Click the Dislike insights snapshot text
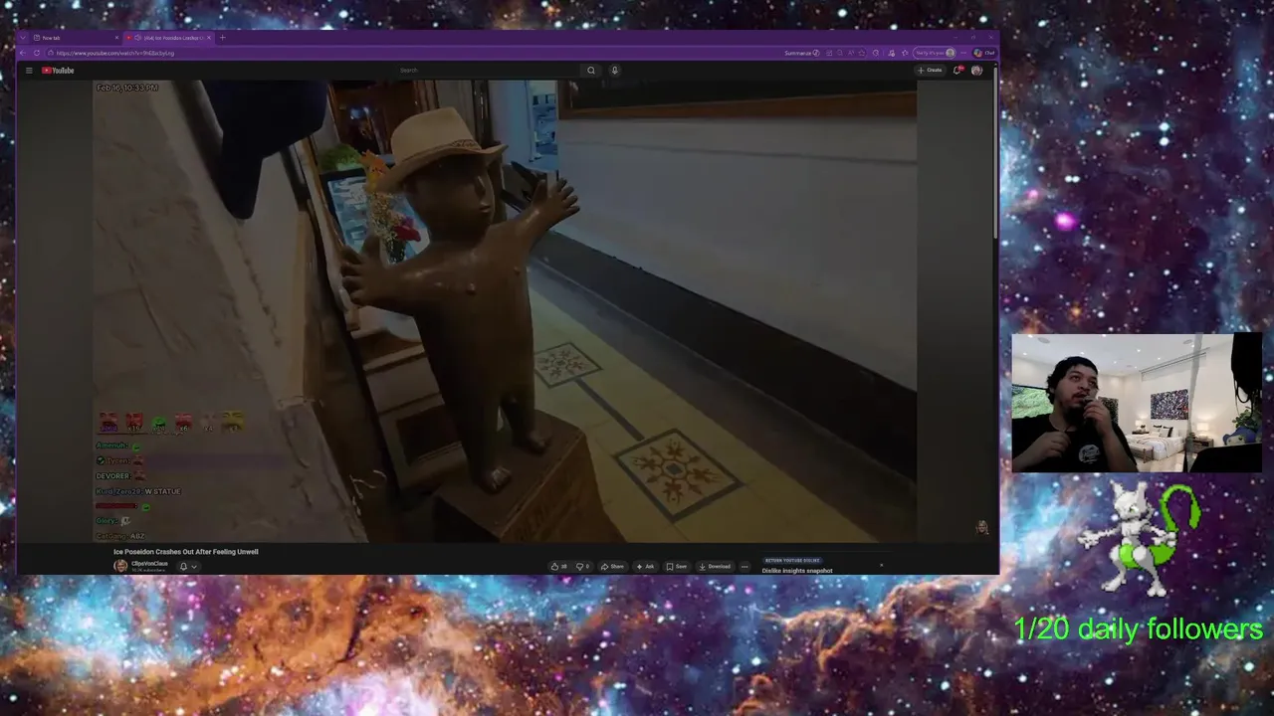This screenshot has width=1274, height=716. pos(797,571)
